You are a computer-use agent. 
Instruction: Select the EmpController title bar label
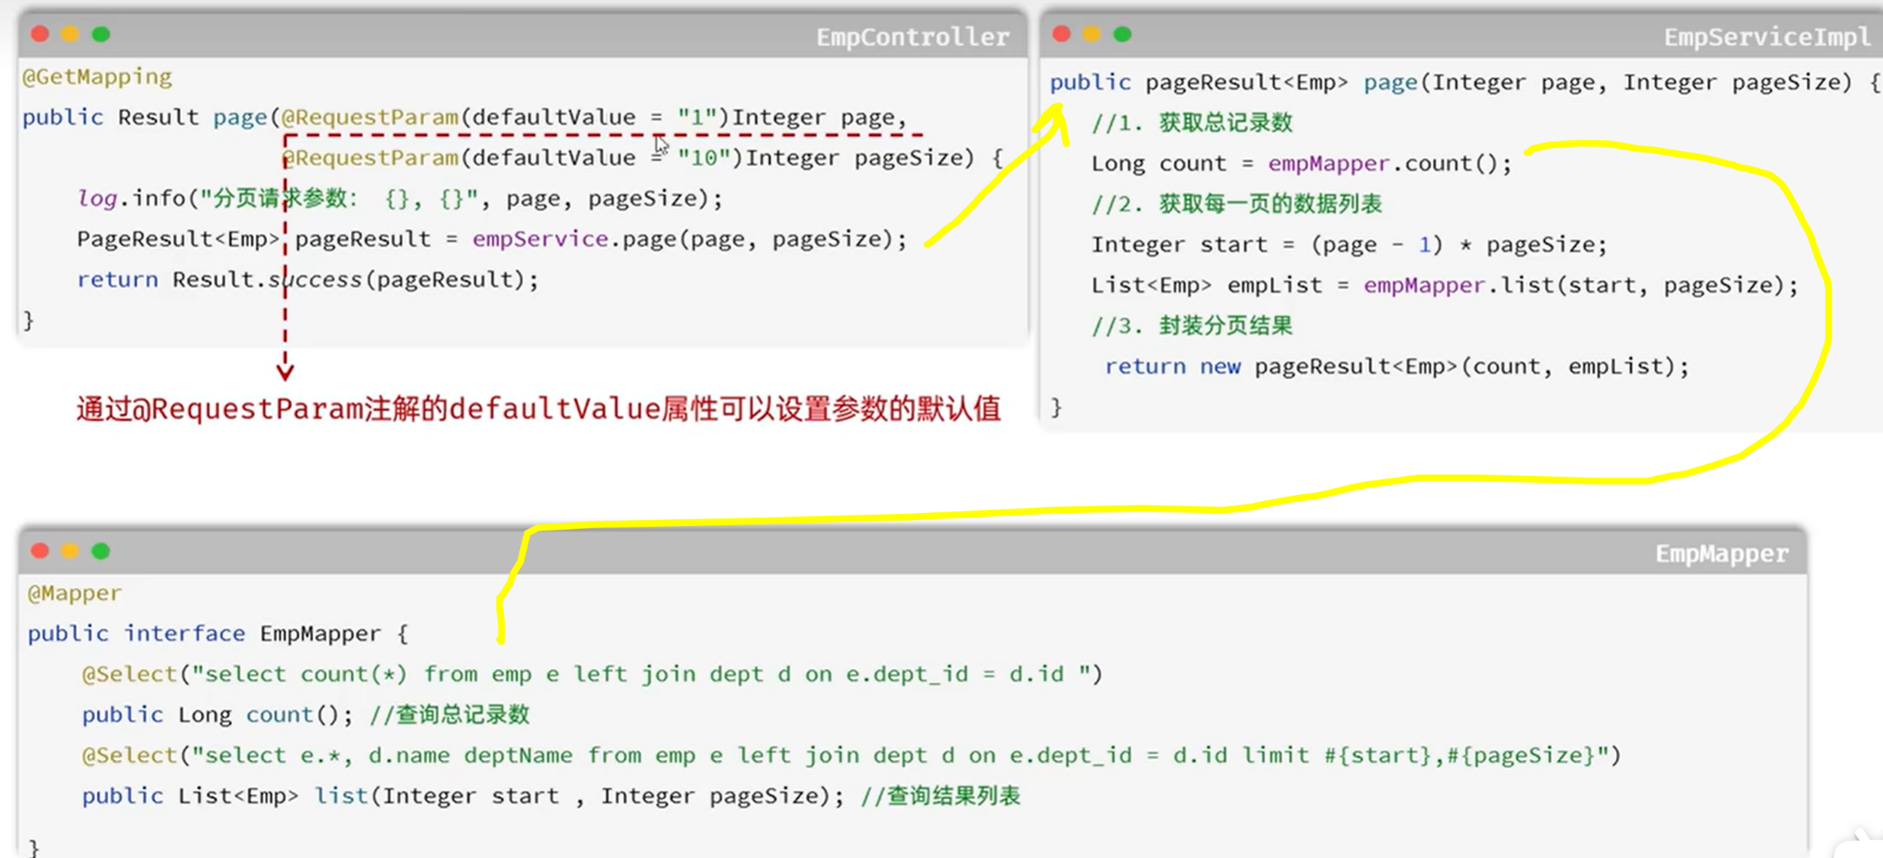point(912,36)
